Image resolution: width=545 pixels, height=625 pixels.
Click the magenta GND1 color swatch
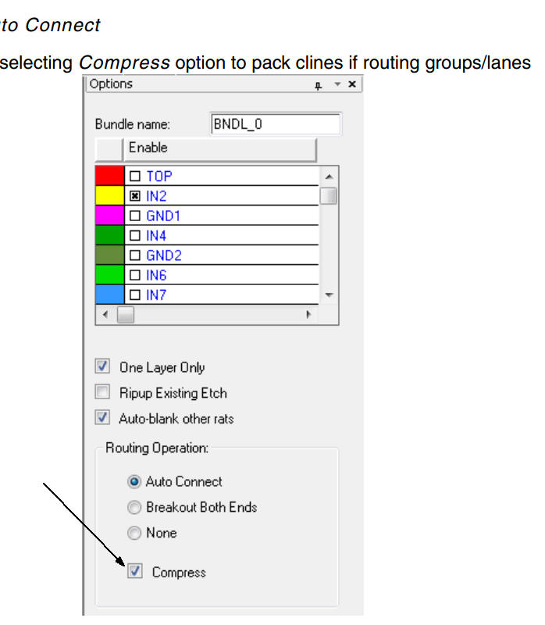coord(109,216)
